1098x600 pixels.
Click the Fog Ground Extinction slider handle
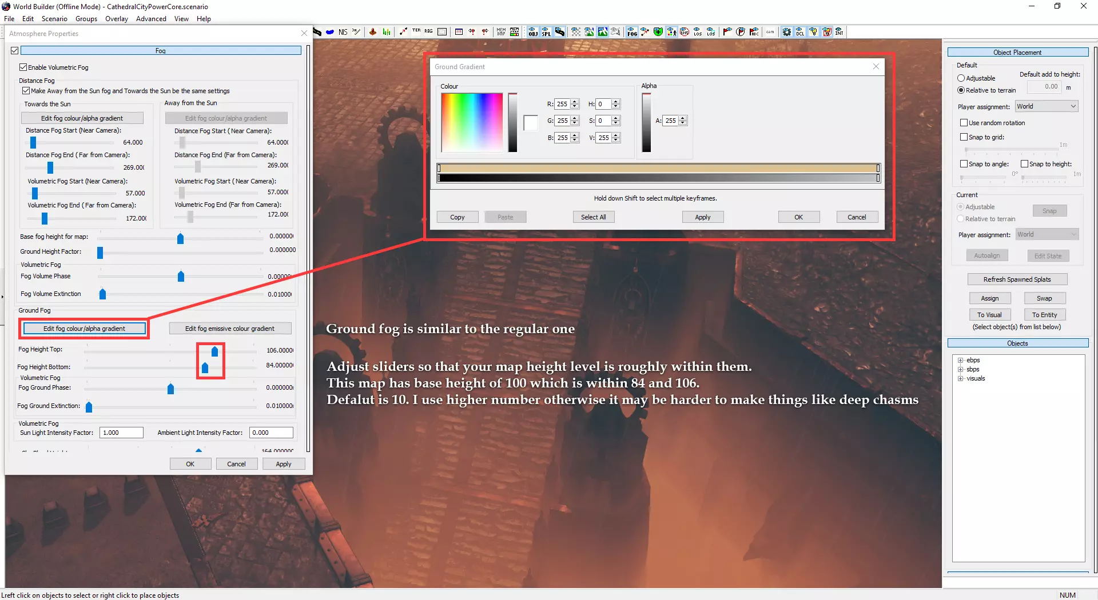(x=89, y=407)
